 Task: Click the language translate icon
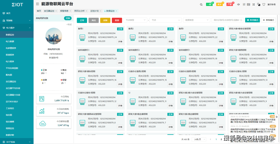click(x=258, y=4)
